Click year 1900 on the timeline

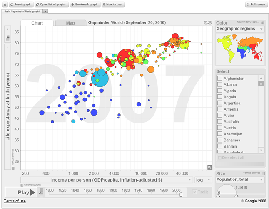point(113,190)
